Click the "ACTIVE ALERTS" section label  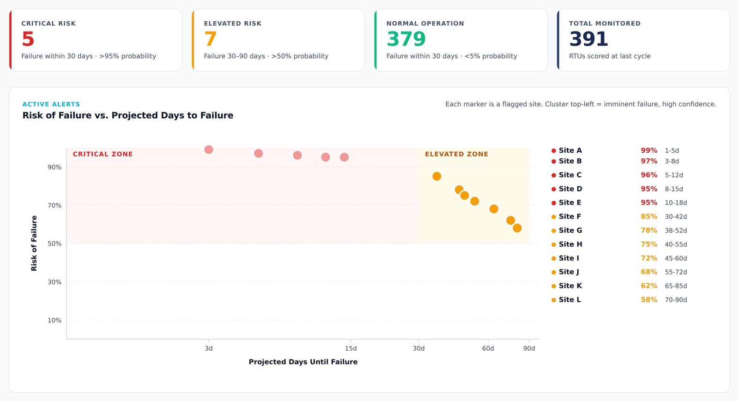51,104
